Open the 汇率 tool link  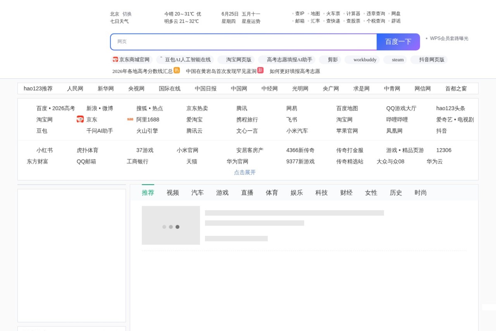coord(315,21)
